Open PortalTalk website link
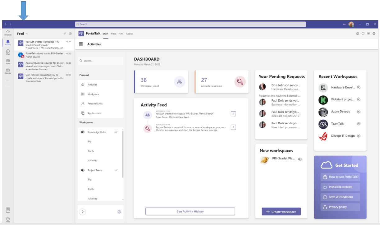 coord(340,187)
